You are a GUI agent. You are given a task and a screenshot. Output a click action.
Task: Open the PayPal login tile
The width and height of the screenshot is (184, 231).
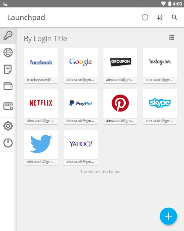click(81, 106)
